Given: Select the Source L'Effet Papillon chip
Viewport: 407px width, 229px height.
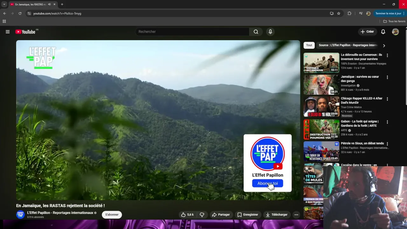Looking at the screenshot, I should pos(348,45).
